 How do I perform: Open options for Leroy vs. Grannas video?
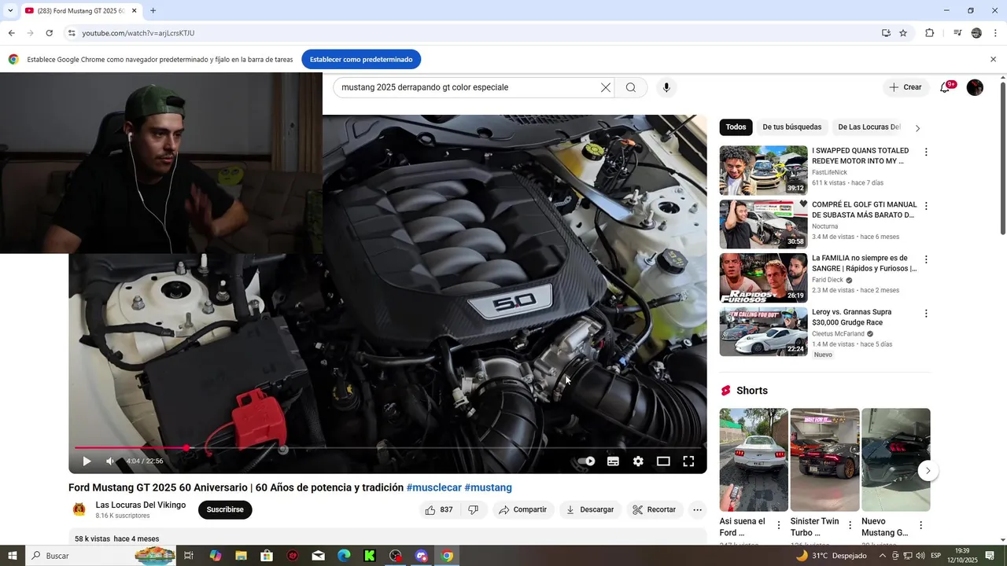tap(926, 314)
